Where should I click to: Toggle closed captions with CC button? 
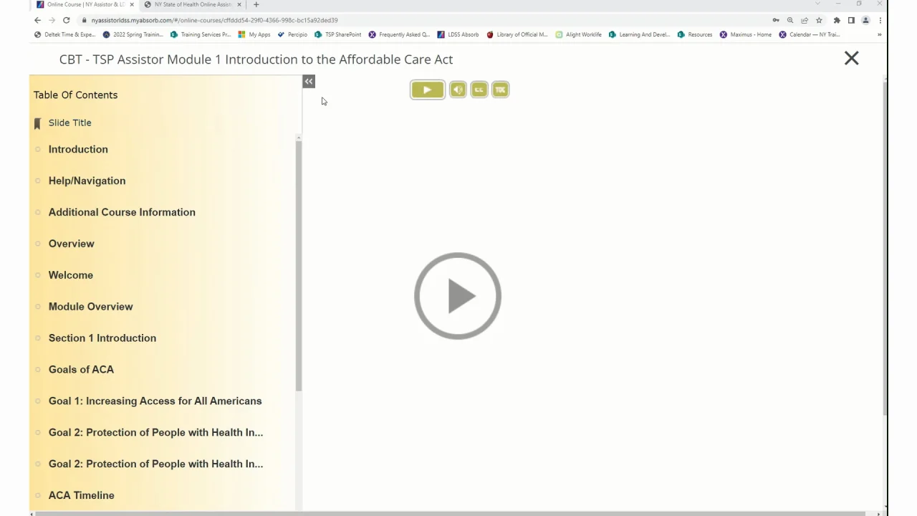tap(479, 90)
